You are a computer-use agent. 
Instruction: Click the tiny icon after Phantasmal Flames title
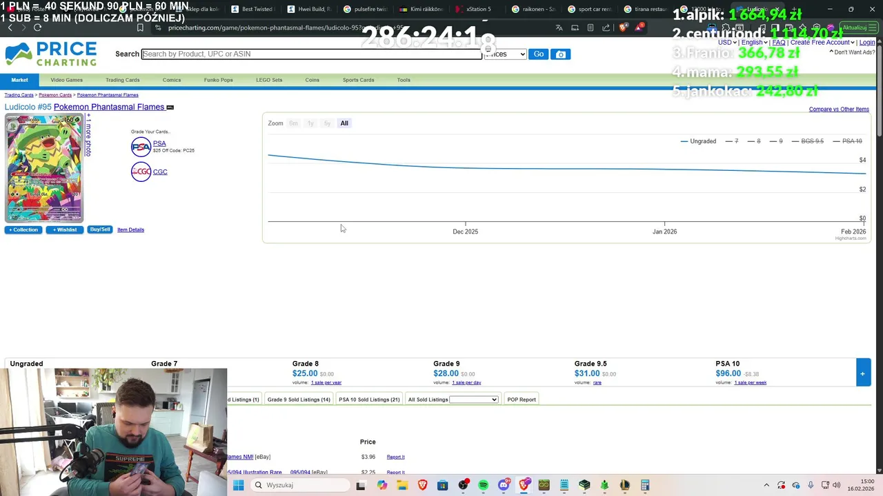pyautogui.click(x=170, y=107)
